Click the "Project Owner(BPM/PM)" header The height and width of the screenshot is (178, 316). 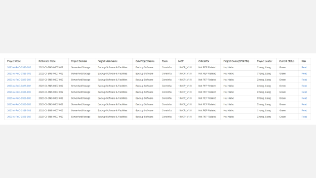pyautogui.click(x=237, y=61)
